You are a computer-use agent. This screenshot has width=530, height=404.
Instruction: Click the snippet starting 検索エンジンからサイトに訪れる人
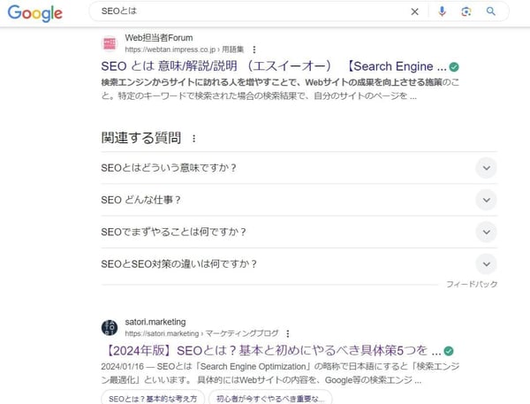coord(280,89)
